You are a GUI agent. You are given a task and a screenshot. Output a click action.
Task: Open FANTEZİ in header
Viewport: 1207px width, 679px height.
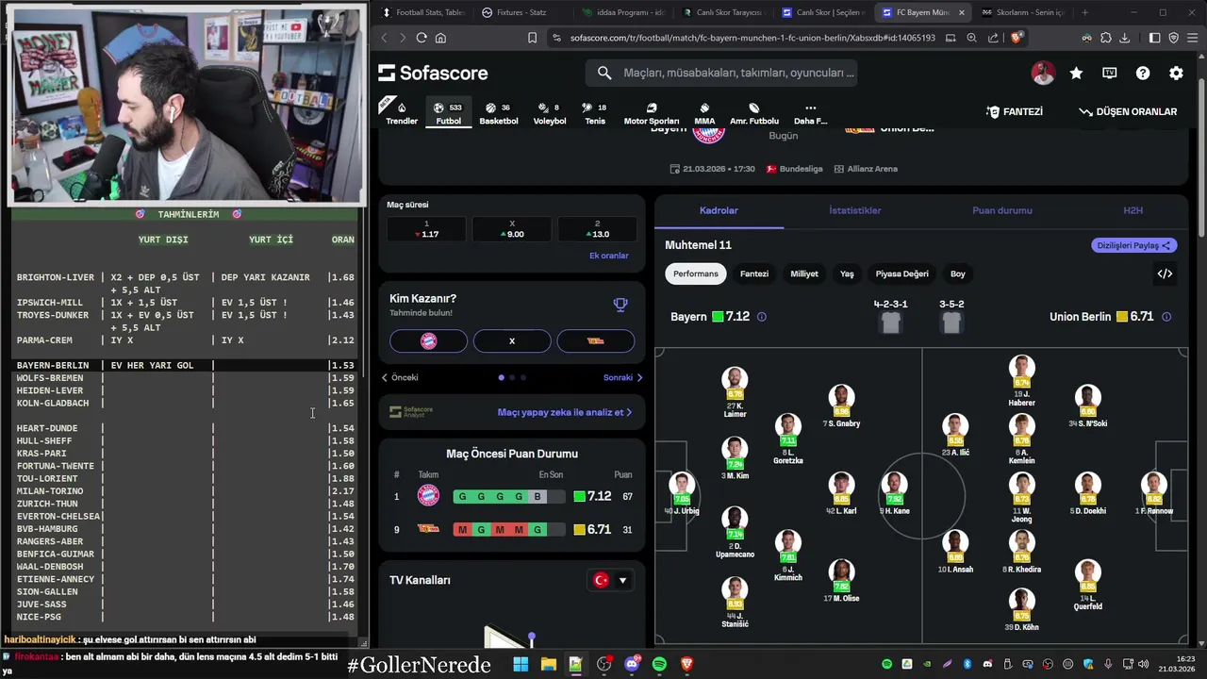(x=1015, y=111)
